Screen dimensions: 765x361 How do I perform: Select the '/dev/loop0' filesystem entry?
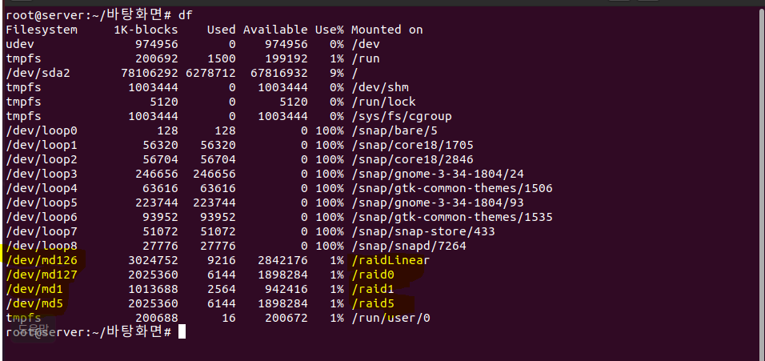[x=42, y=130]
